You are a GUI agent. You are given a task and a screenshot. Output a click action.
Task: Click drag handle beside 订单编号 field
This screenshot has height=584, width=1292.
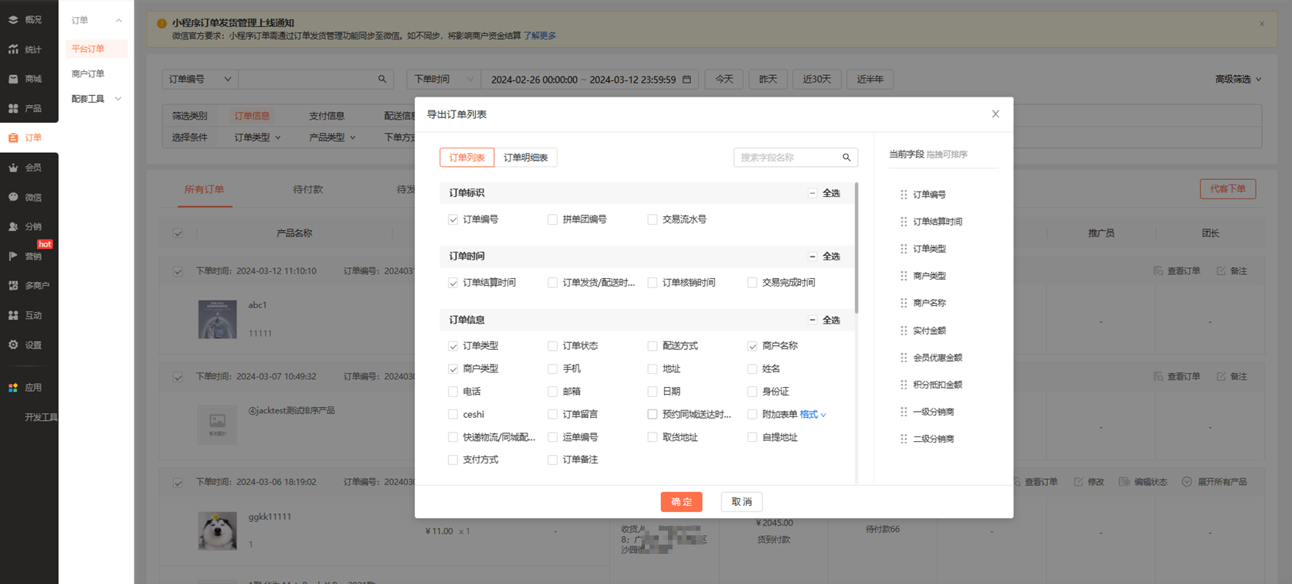904,195
